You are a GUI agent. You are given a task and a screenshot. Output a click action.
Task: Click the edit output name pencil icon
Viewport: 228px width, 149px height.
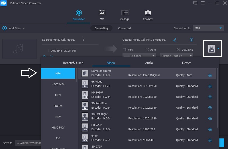175,40
